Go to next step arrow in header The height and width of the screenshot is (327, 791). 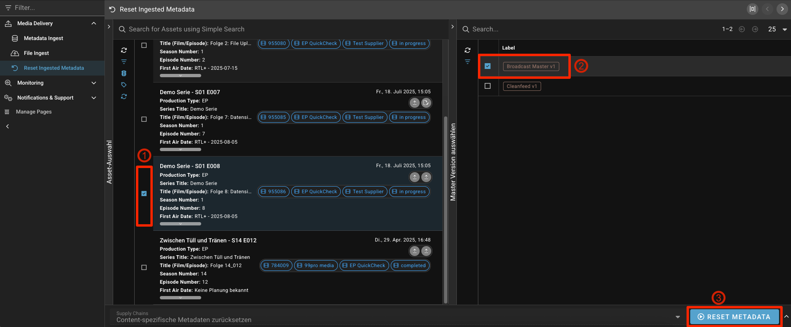click(x=782, y=9)
